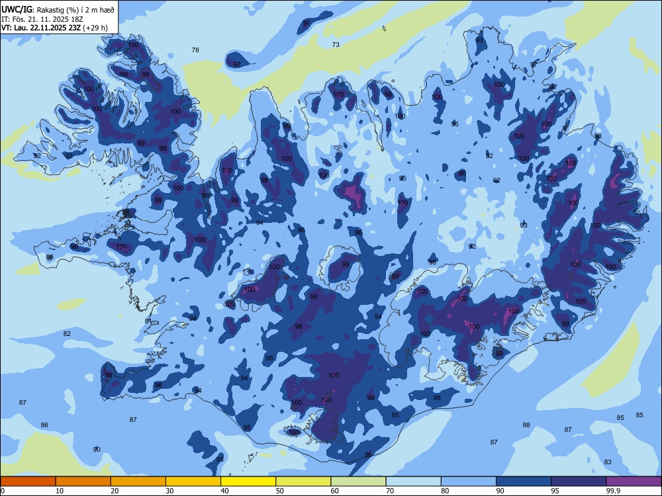The image size is (662, 496).
Task: Click the legend tick label '10'
Action: pos(60,491)
